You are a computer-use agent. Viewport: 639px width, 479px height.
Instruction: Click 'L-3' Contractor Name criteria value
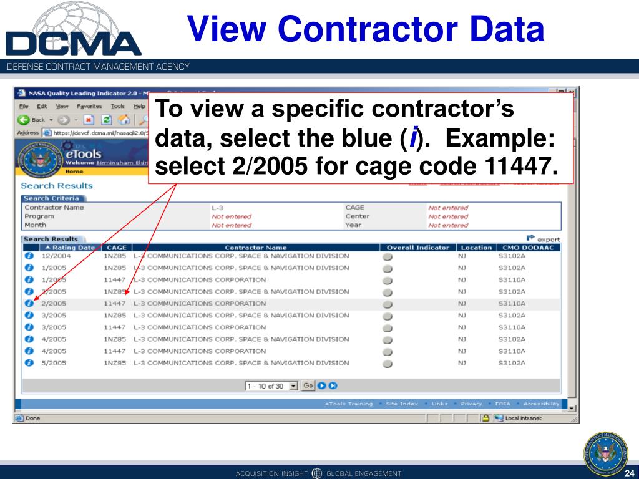pos(217,208)
